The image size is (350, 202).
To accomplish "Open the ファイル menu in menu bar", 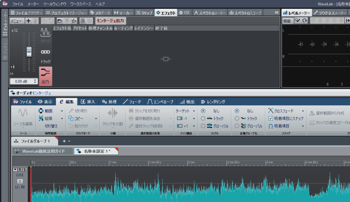I will 17,4.
